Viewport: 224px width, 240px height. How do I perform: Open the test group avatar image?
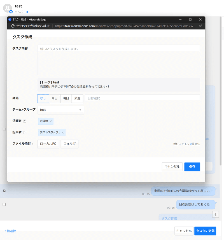click(x=7, y=8)
